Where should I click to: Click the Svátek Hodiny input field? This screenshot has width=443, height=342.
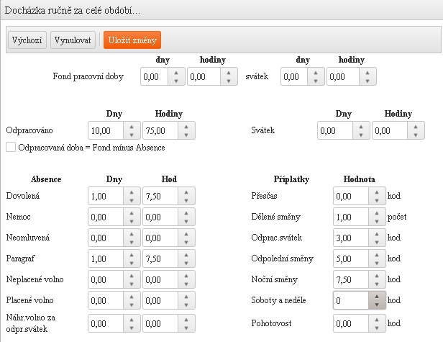tap(390, 131)
